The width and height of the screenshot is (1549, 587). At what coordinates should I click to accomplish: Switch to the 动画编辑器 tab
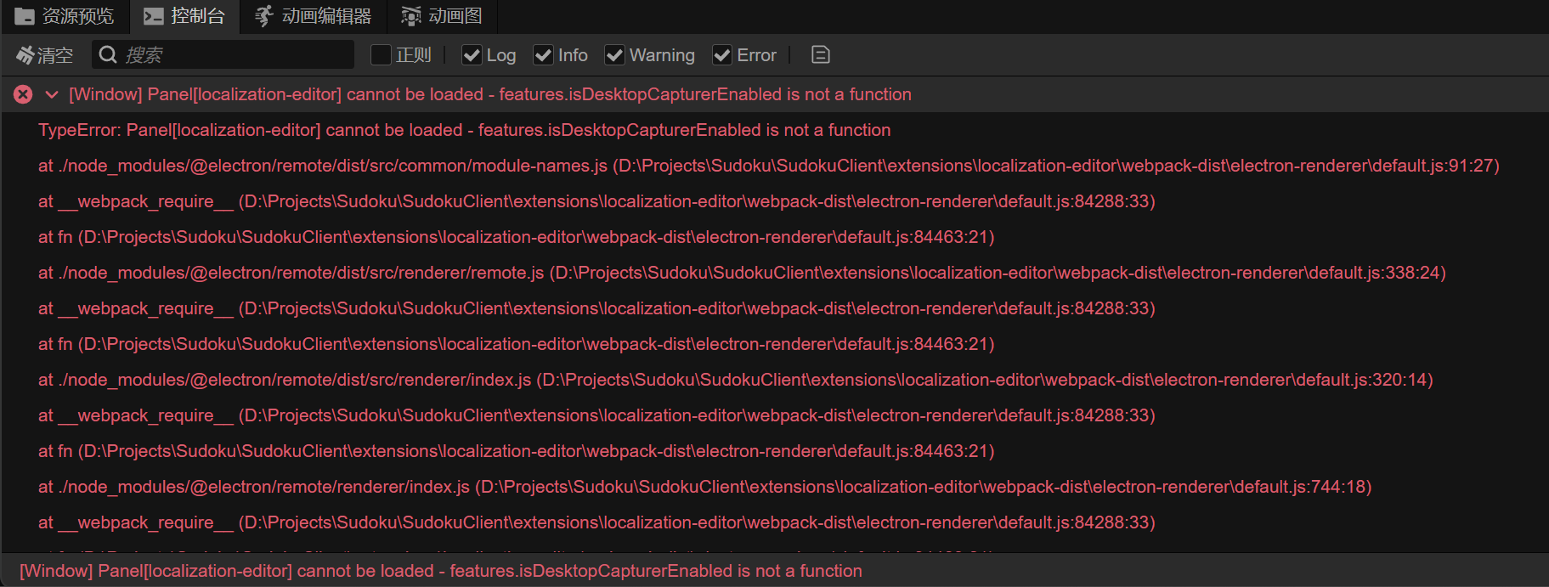point(325,16)
